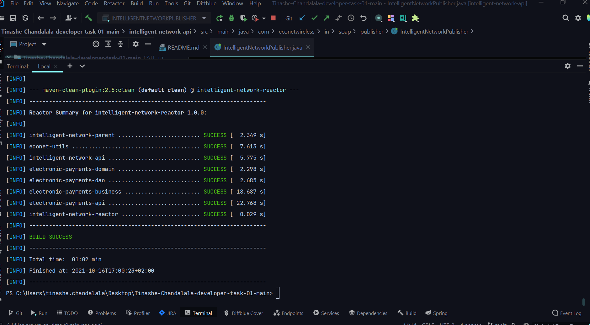Add a new terminal session with the plus
Image resolution: width=590 pixels, height=325 pixels.
[x=70, y=66]
